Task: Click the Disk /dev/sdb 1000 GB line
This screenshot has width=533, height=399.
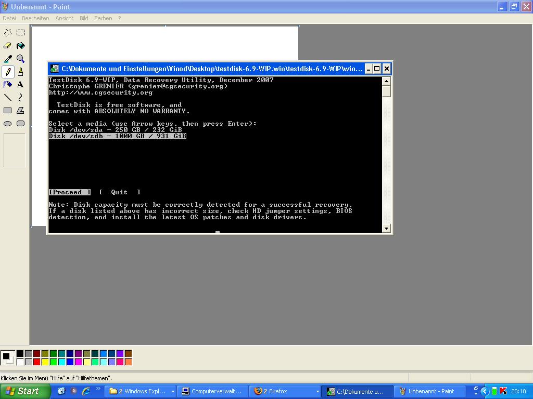Action: click(117, 136)
